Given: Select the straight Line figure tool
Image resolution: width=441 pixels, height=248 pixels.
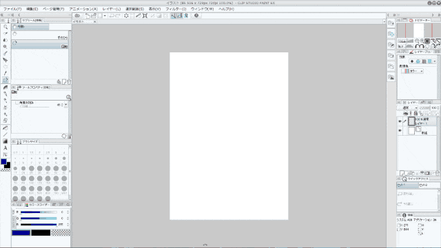Looking at the screenshot, I should 6,135.
